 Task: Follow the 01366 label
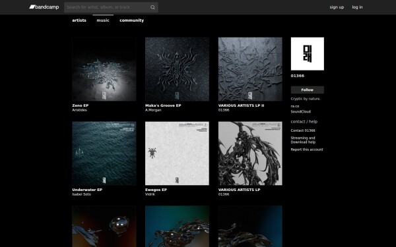point(308,90)
